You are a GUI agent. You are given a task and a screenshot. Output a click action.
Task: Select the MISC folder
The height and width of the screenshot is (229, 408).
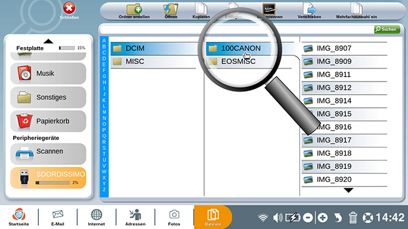point(154,61)
